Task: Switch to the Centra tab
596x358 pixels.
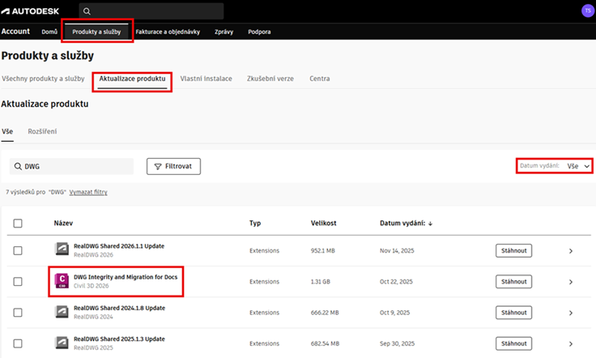Action: [320, 79]
